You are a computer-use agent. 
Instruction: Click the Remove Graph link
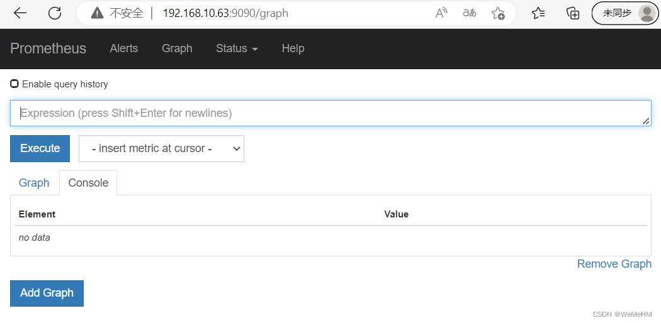tap(614, 264)
